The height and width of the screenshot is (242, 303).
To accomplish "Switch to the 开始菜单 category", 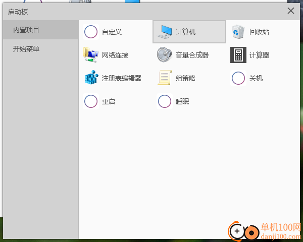I will (x=41, y=49).
